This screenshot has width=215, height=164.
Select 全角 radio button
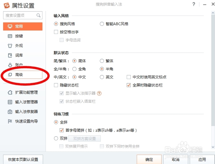[x=74, y=69]
